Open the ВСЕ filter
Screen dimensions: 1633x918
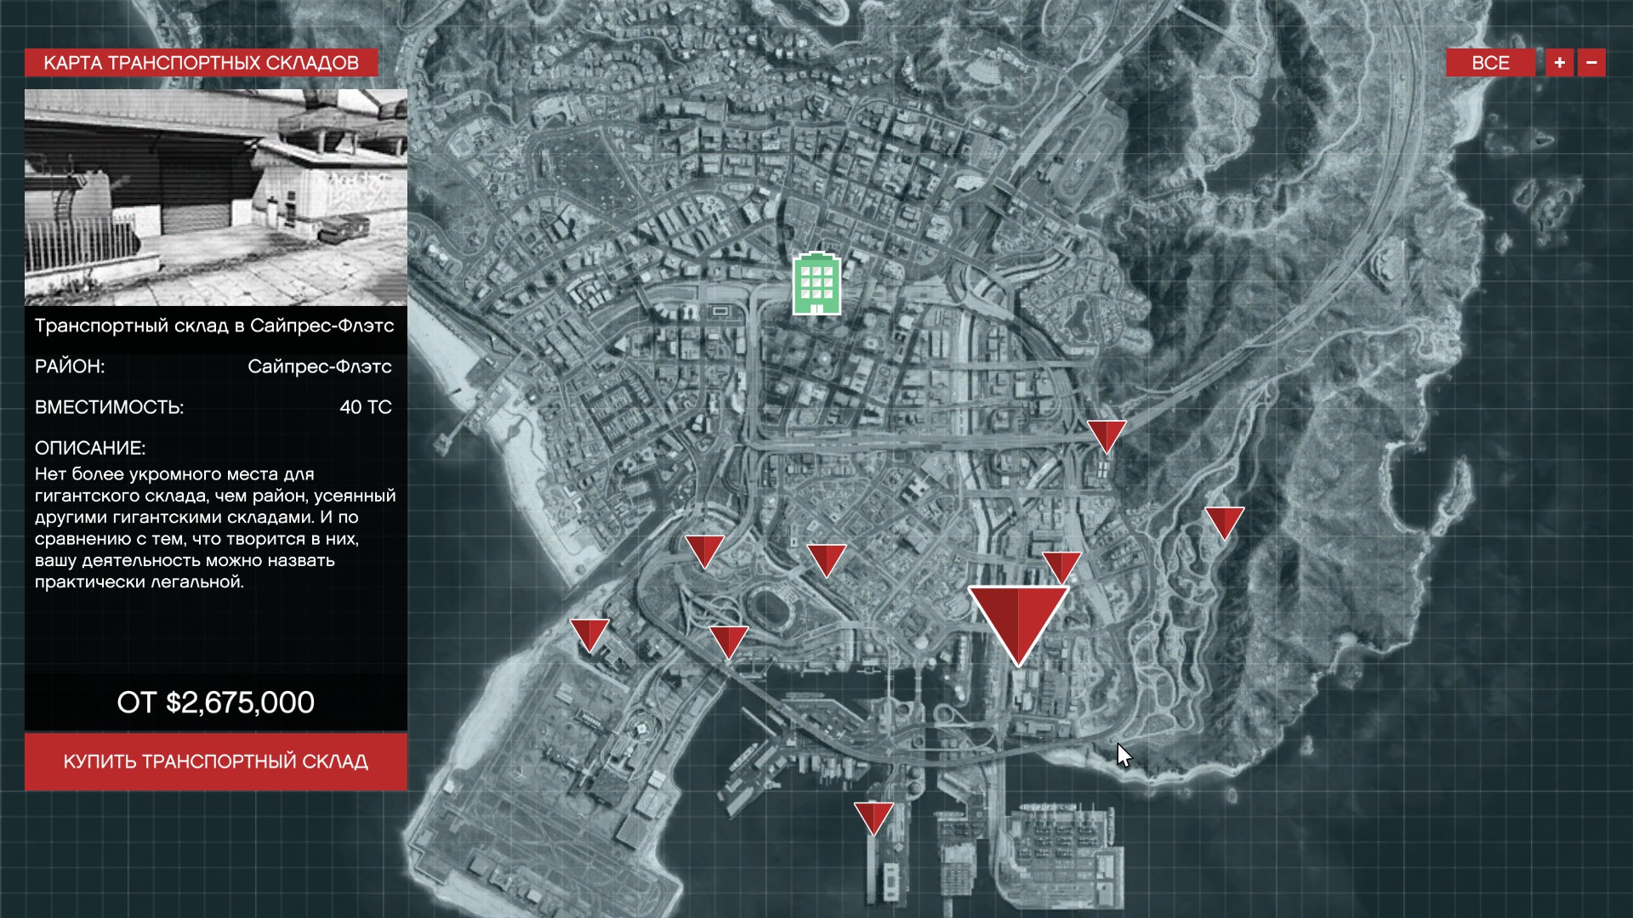pyautogui.click(x=1490, y=63)
